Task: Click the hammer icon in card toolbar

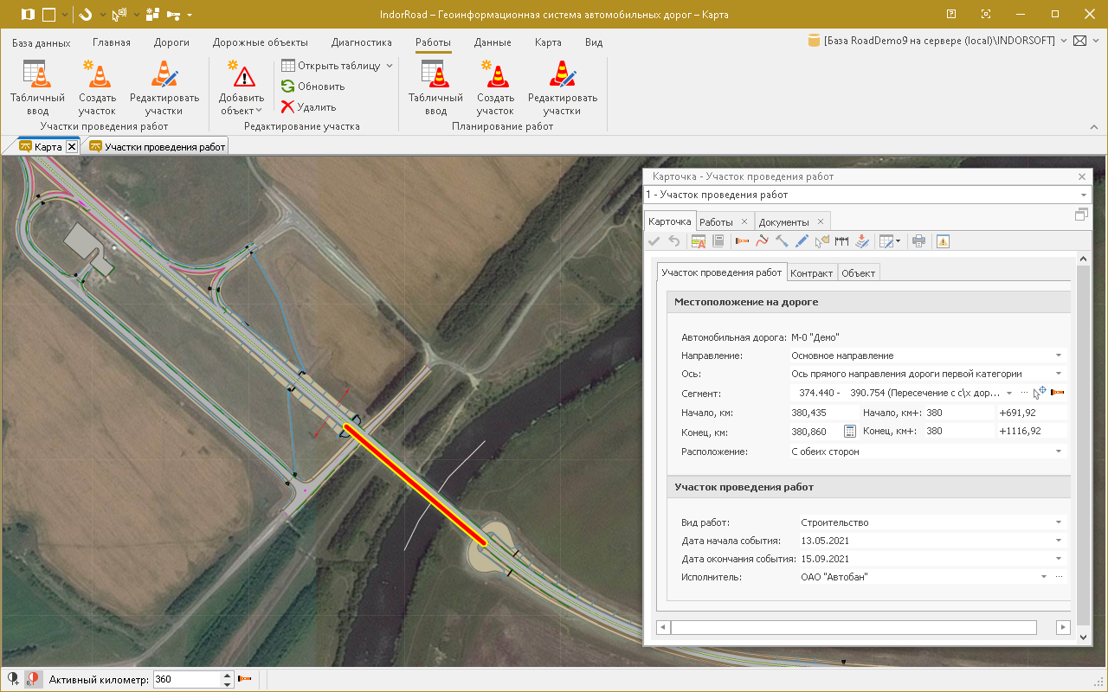Action: pos(782,241)
